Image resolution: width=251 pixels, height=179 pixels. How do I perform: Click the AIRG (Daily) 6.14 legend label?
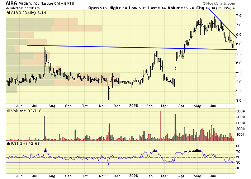(x=28, y=13)
